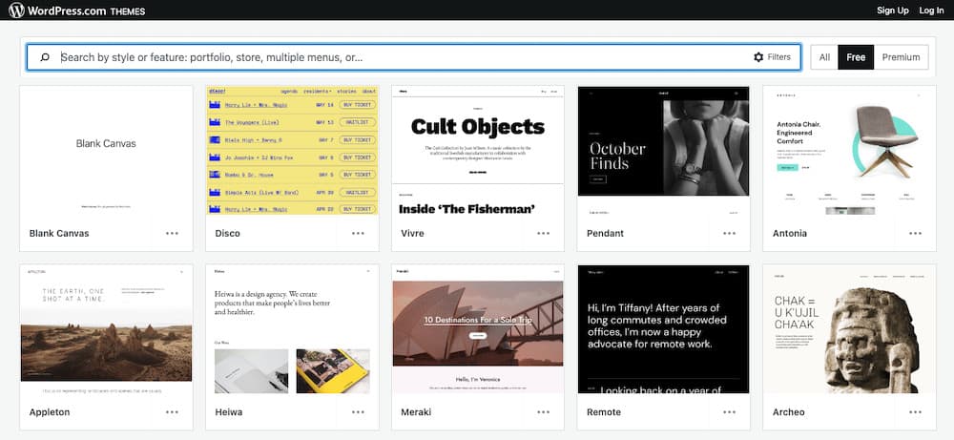Open the Appleton theme options ellipsis
Screen dimensions: 954x440
(x=172, y=412)
